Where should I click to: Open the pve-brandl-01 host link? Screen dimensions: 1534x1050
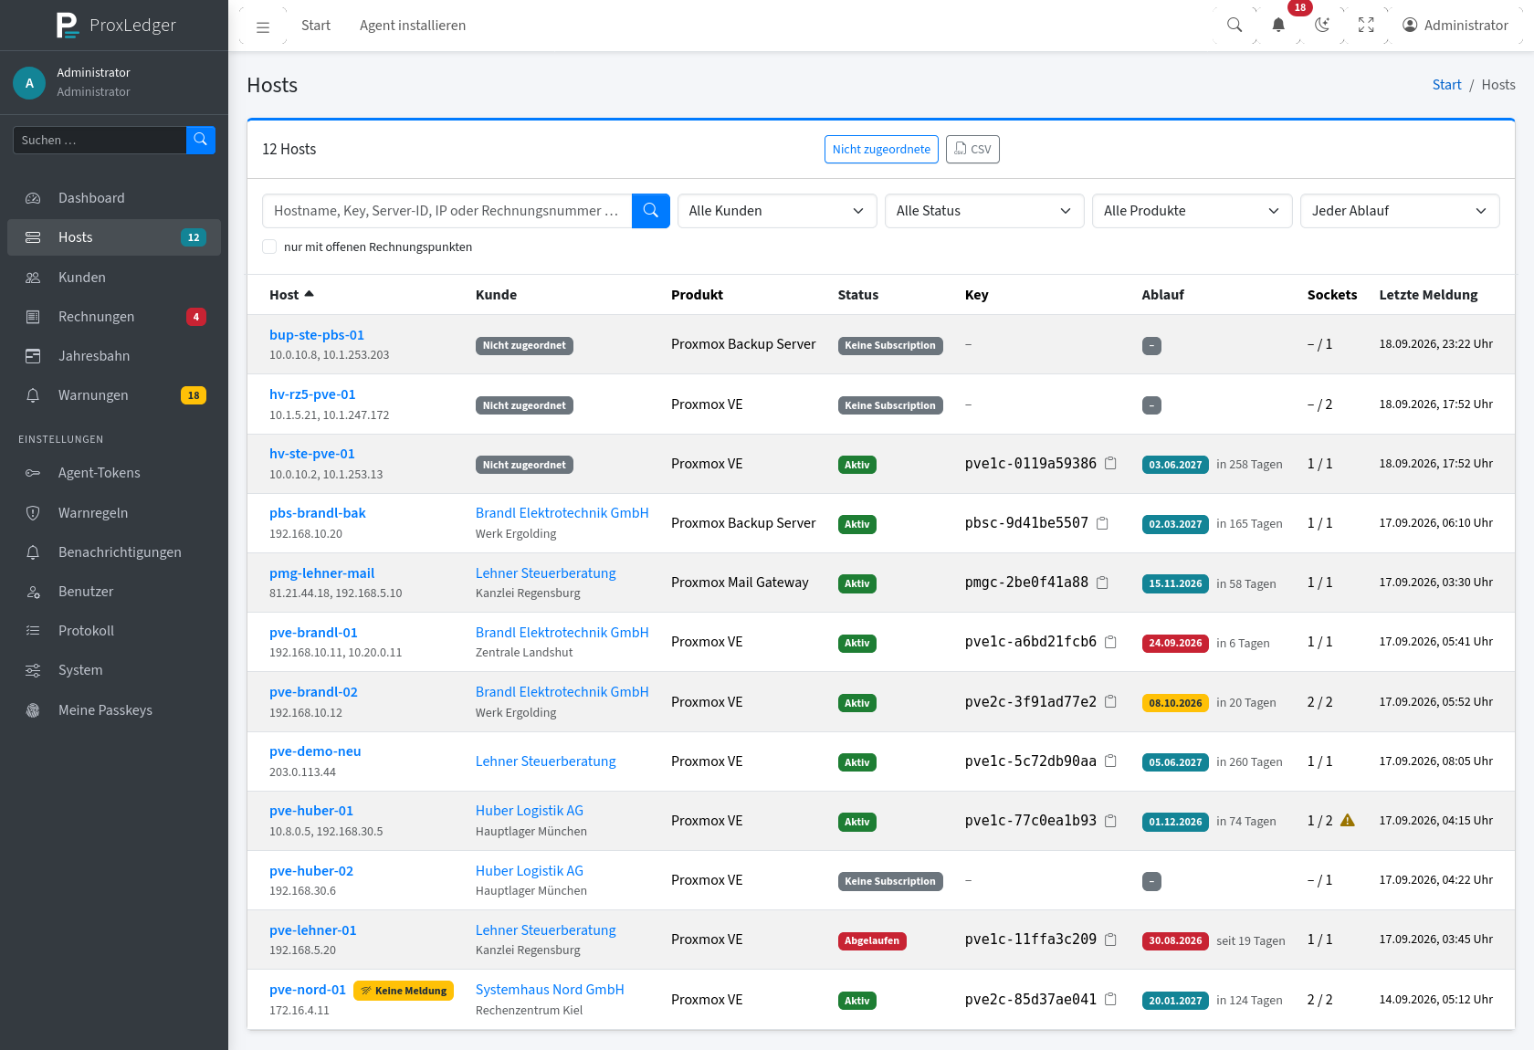313,633
